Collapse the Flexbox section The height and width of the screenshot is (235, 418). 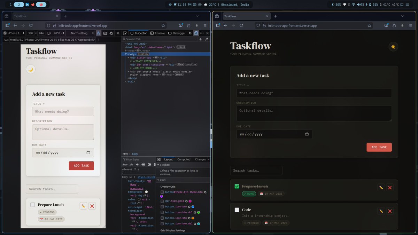pyautogui.click(x=158, y=165)
